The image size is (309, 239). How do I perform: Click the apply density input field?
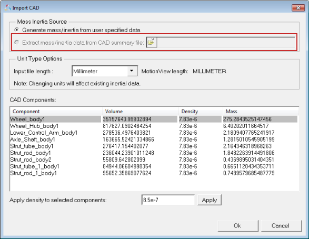[168, 200]
